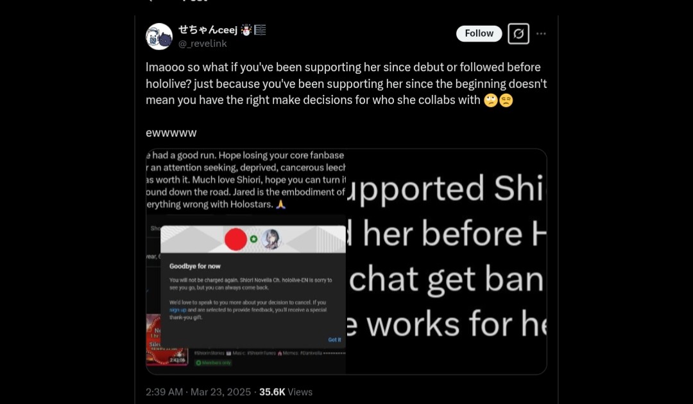693x404 pixels.
Task: Open the large 'her before' text image
Action: pos(447,261)
